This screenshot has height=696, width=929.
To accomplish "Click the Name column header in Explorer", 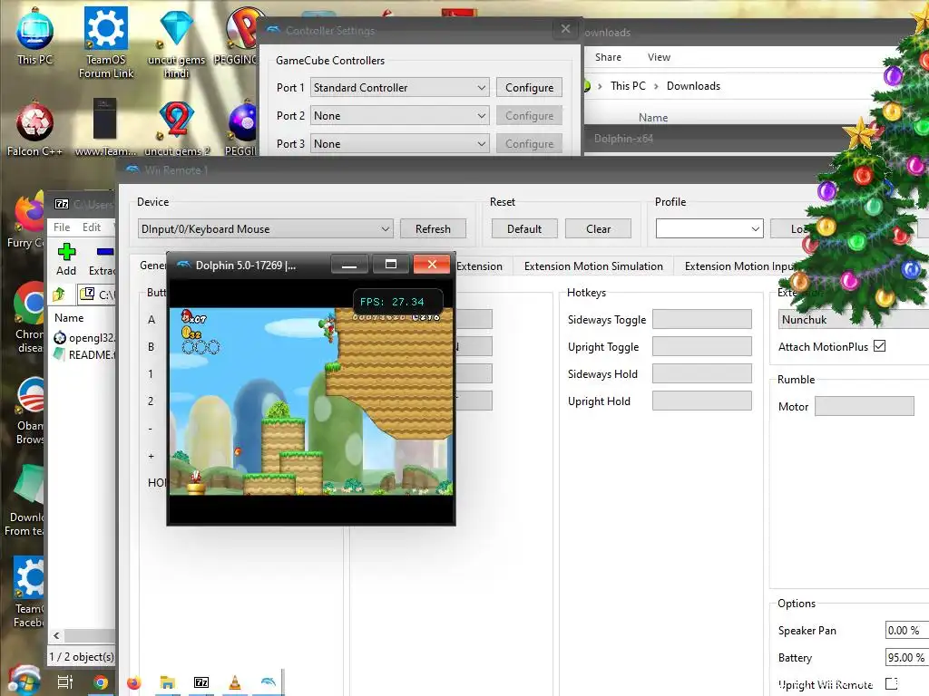I will click(x=653, y=118).
